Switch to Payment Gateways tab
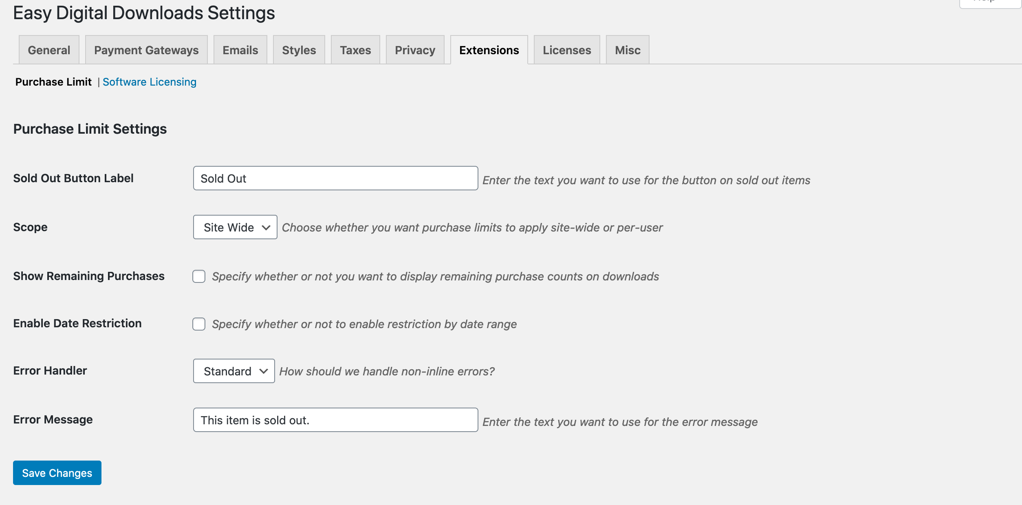Viewport: 1022px width, 505px height. click(146, 50)
